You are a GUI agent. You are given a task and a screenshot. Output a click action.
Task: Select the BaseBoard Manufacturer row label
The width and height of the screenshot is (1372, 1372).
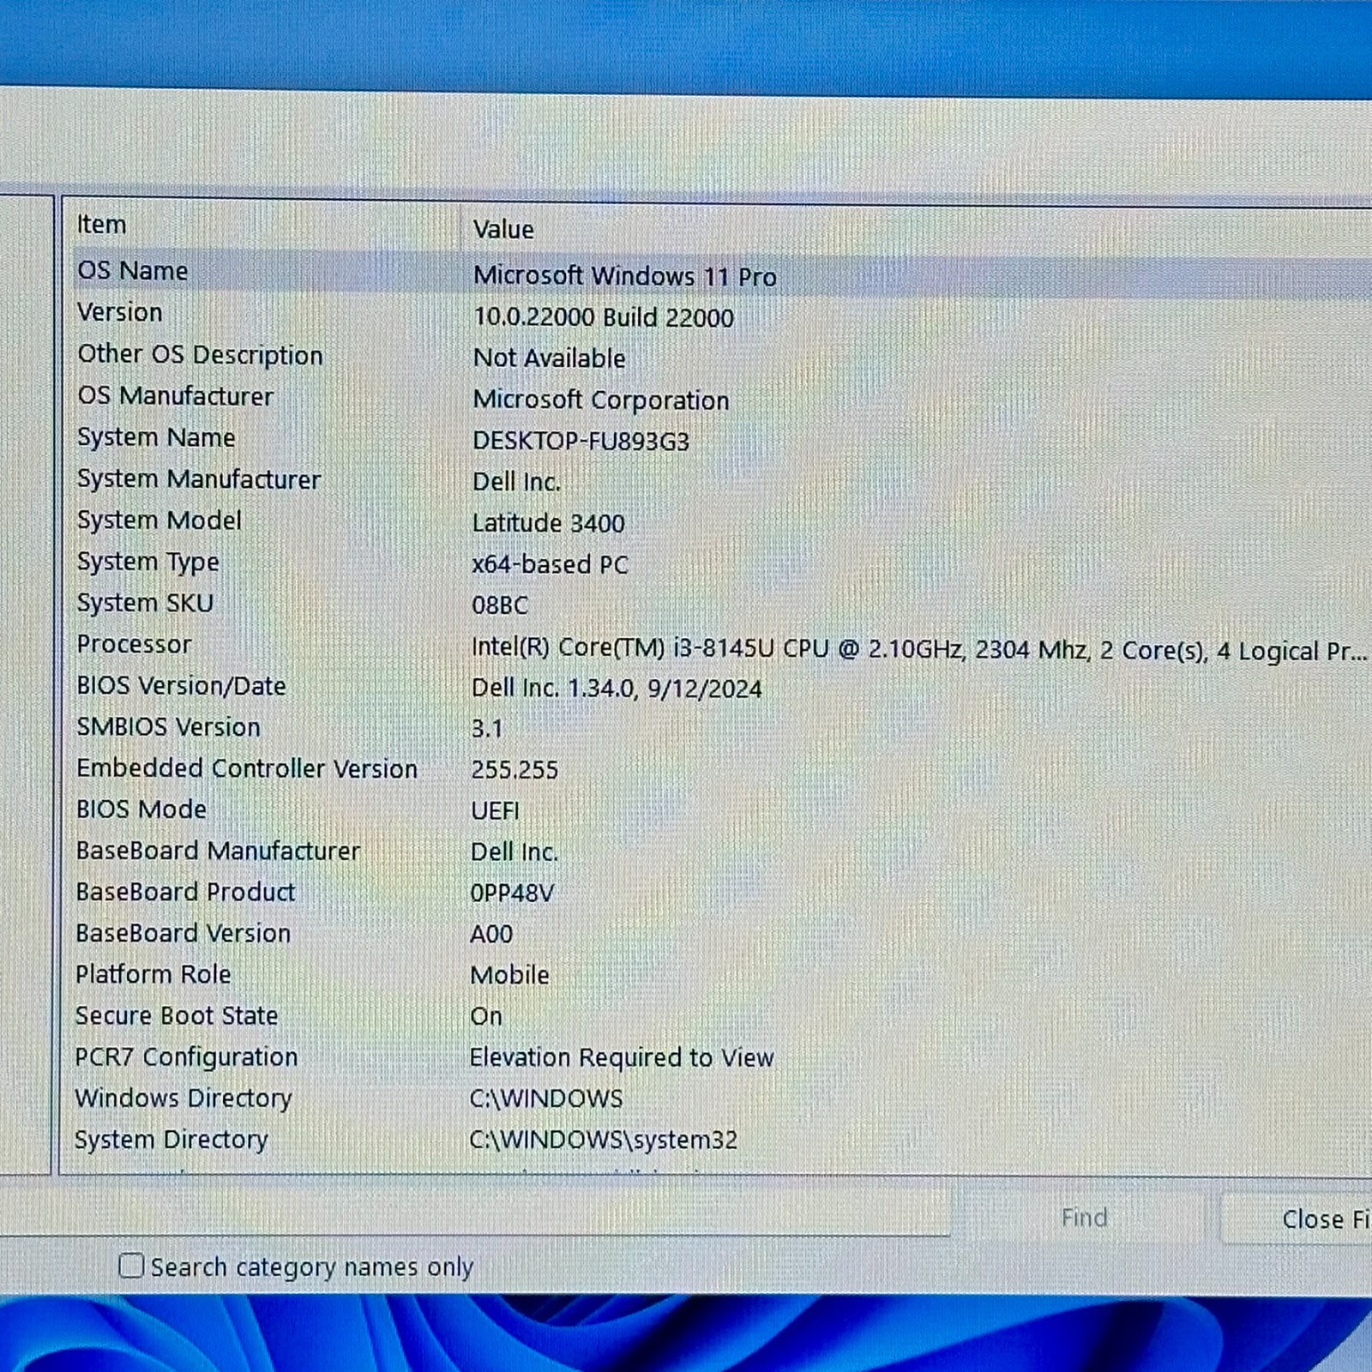(218, 851)
